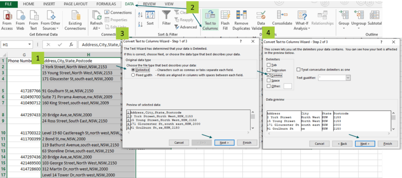Check the Tab delimiter checkbox
This screenshot has width=402, height=178.
pyautogui.click(x=269, y=65)
